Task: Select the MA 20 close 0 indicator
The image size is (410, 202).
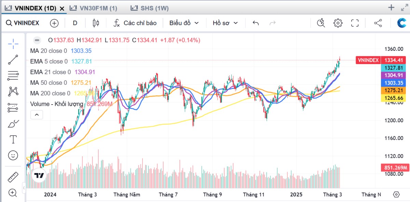Action: [49, 51]
